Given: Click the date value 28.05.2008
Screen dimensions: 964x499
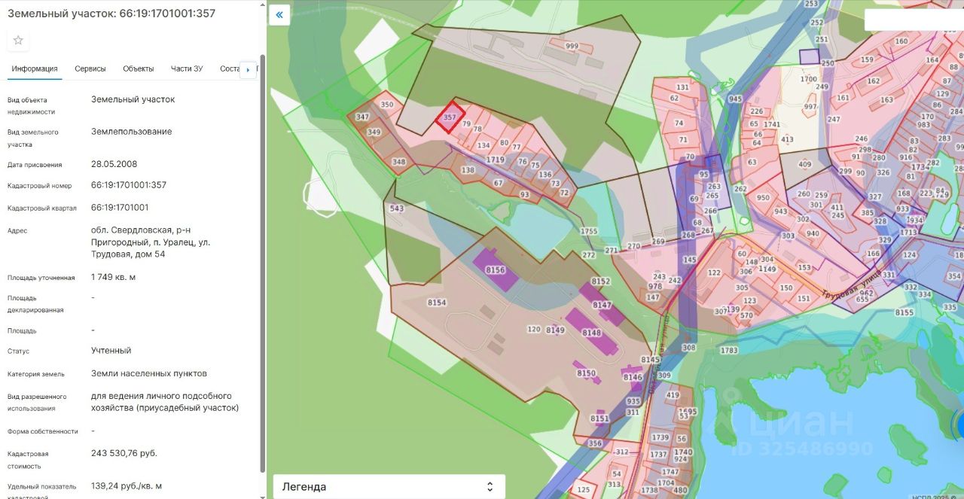Looking at the screenshot, I should (114, 163).
